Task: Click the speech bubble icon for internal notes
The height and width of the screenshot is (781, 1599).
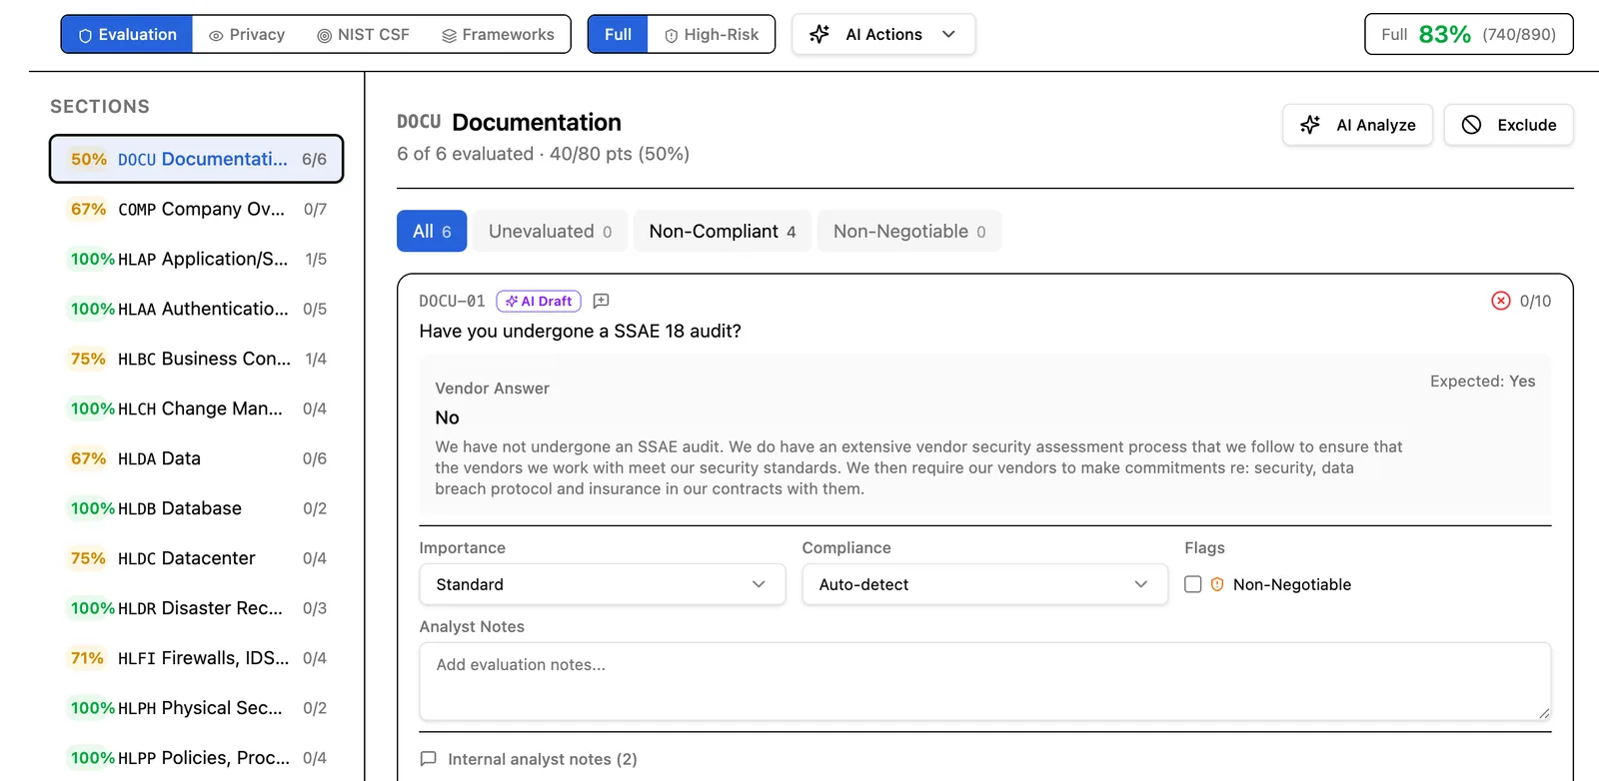Action: (429, 759)
